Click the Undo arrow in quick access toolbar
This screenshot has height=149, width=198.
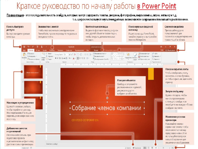tap(28, 47)
